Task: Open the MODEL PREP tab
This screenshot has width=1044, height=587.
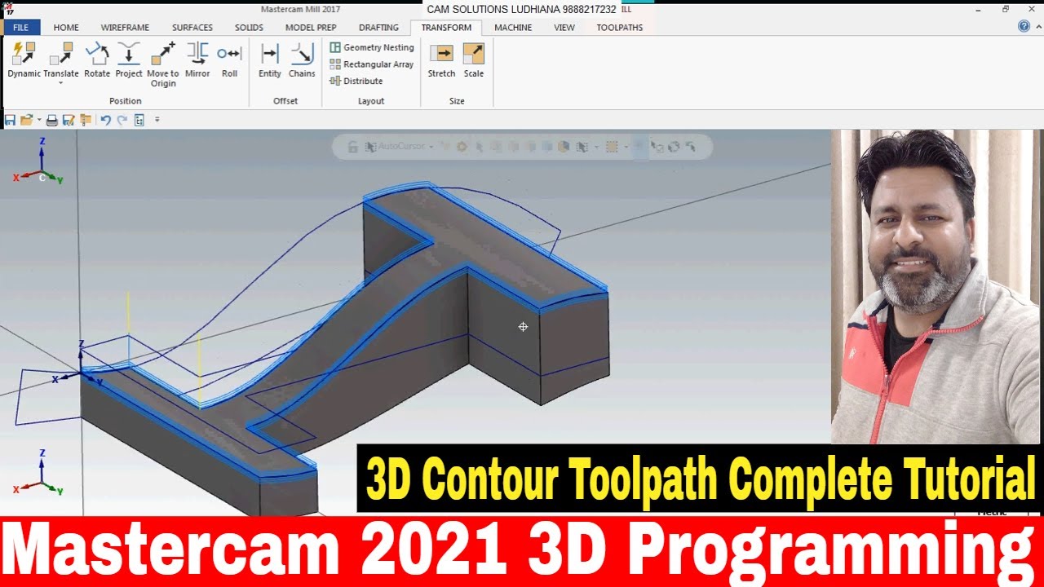Action: click(x=311, y=27)
